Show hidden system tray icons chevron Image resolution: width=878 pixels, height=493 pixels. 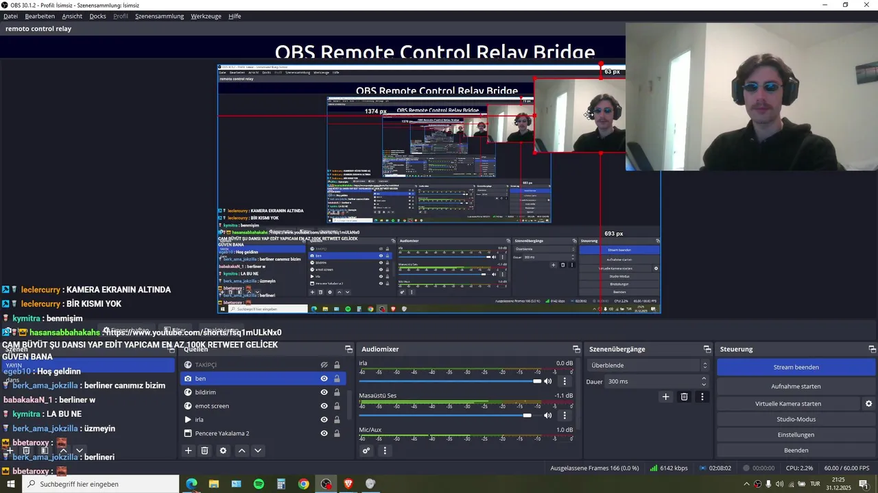click(746, 484)
